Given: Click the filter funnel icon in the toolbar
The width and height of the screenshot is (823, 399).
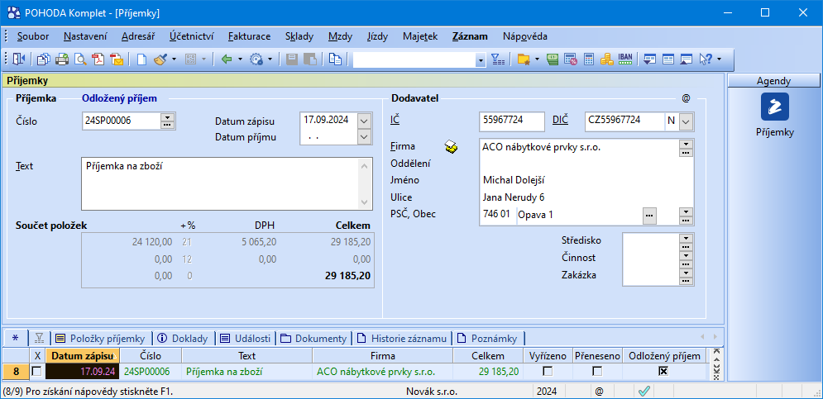Looking at the screenshot, I should 498,59.
